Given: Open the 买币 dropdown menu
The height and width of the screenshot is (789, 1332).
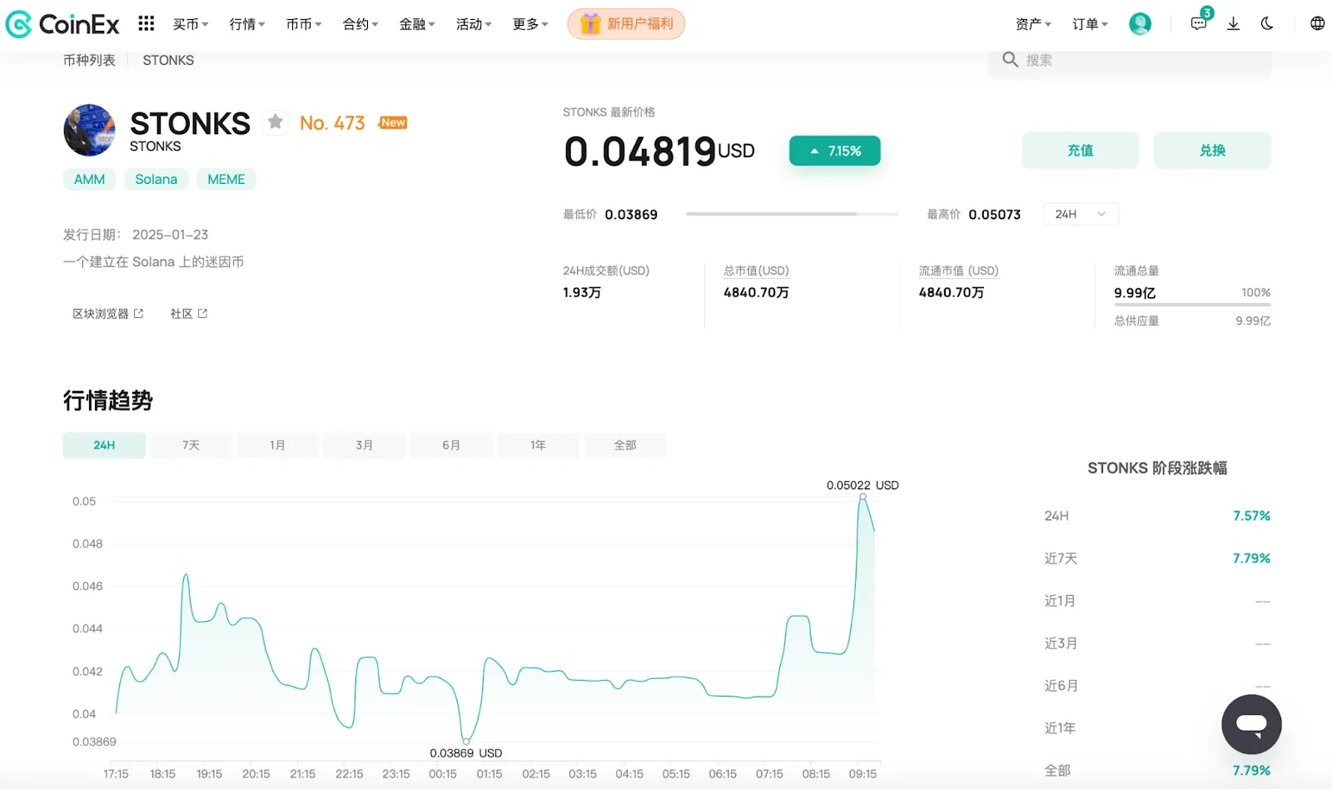Looking at the screenshot, I should 191,24.
